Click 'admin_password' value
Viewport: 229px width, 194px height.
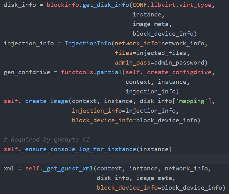point(179,63)
